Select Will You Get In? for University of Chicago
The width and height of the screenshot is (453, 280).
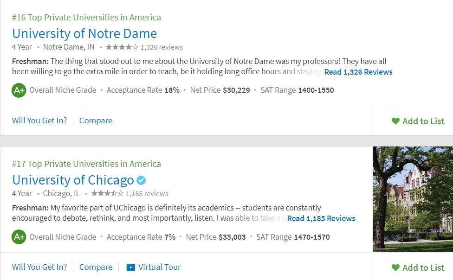click(x=39, y=267)
